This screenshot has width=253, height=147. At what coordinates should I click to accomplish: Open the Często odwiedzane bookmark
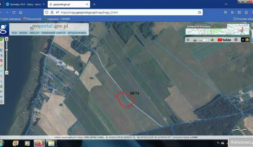pos(11,19)
